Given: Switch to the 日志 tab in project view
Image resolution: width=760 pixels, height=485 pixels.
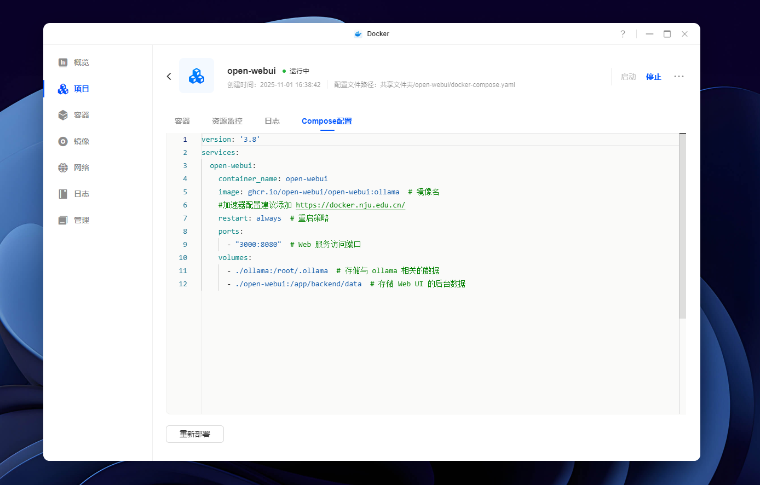Looking at the screenshot, I should 272,121.
